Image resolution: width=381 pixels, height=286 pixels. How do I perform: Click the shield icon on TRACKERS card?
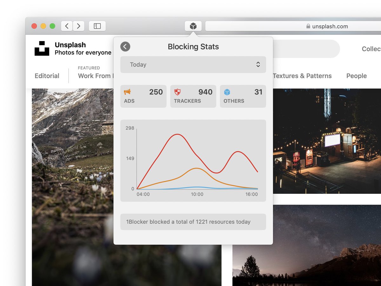coord(178,92)
